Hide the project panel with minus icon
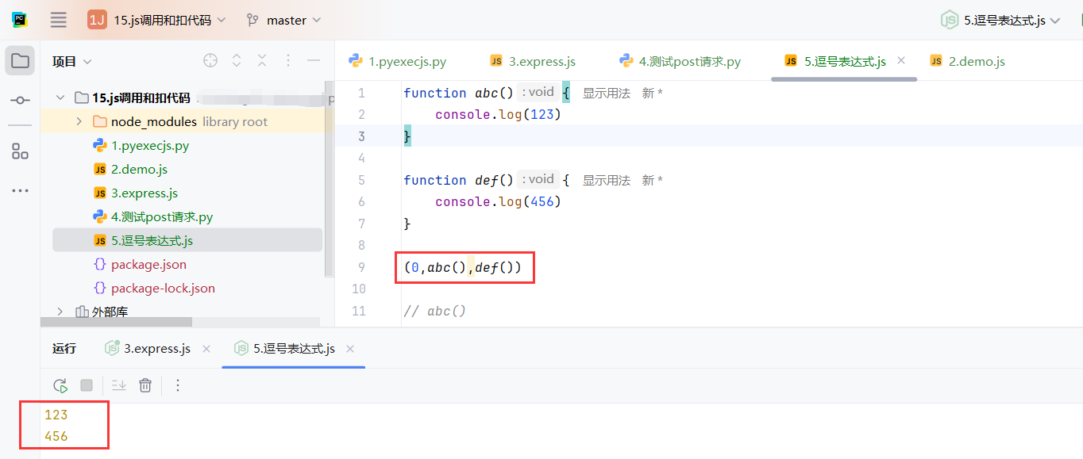The height and width of the screenshot is (459, 1083). click(x=314, y=61)
